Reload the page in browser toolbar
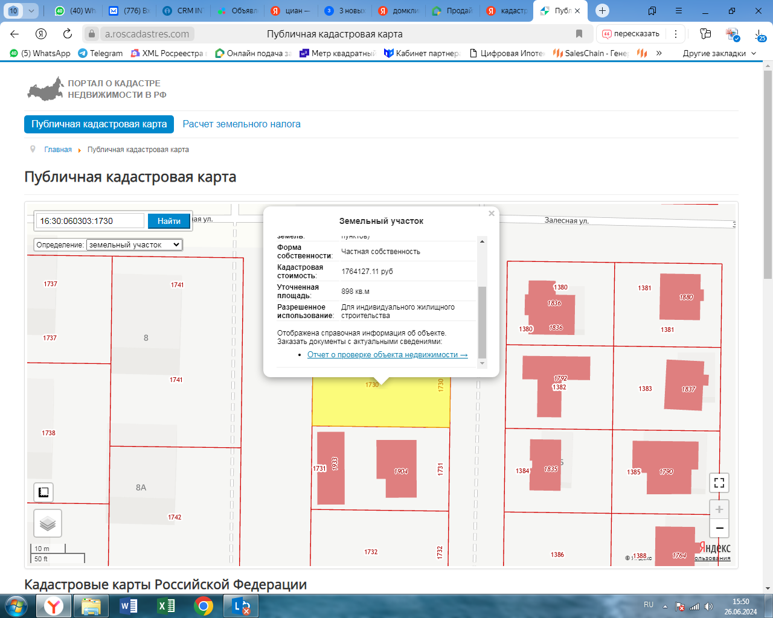The image size is (773, 618). click(68, 34)
